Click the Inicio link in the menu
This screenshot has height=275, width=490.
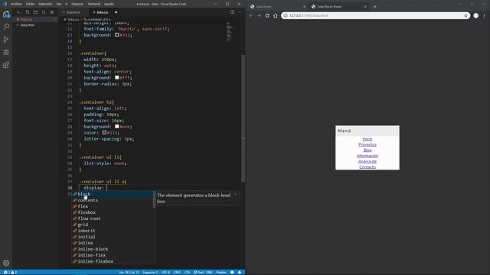pyautogui.click(x=367, y=139)
